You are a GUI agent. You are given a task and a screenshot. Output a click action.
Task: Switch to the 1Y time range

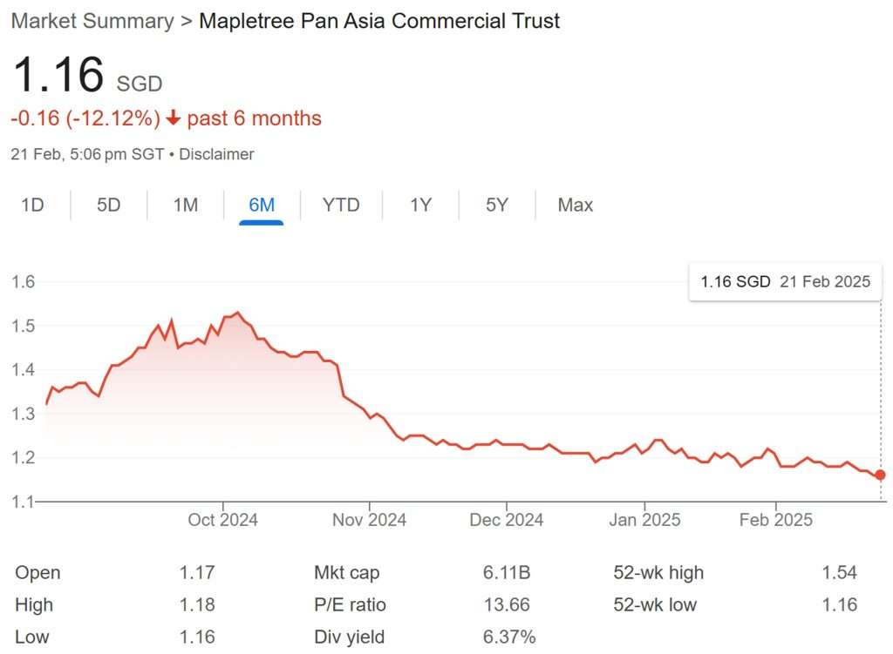point(419,205)
